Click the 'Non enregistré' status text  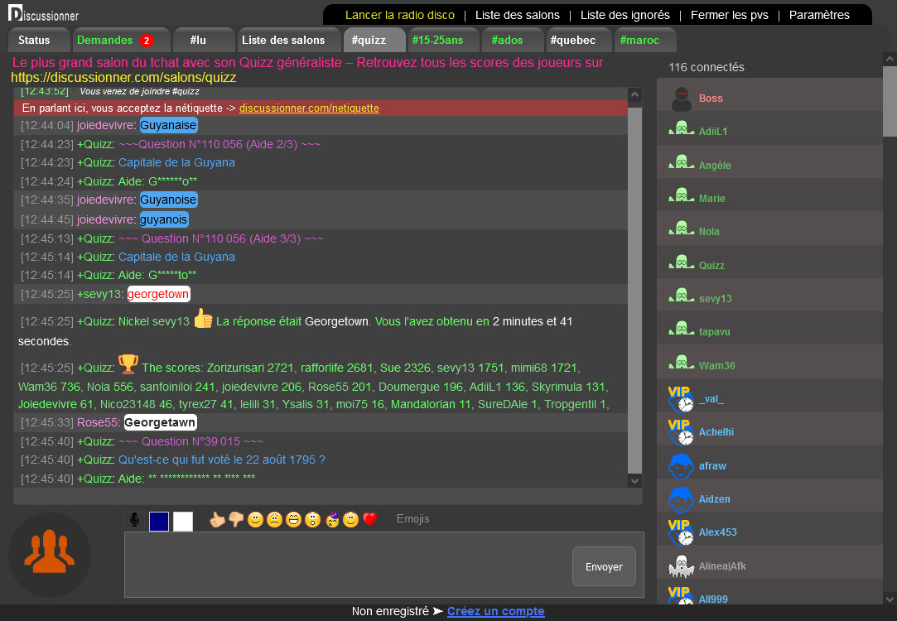(x=390, y=611)
